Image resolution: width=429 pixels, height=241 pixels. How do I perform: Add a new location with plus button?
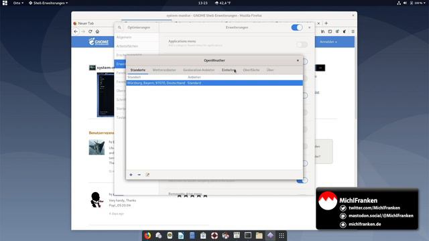pos(131,175)
